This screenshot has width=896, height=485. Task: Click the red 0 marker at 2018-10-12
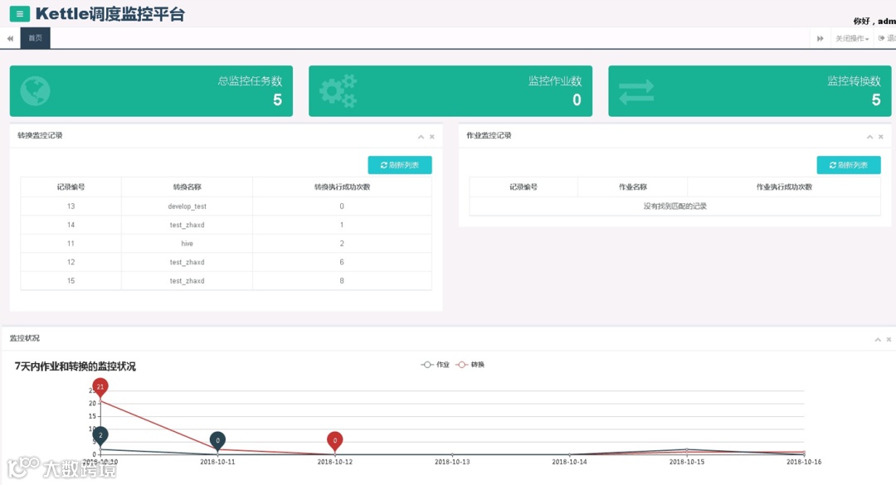point(335,442)
